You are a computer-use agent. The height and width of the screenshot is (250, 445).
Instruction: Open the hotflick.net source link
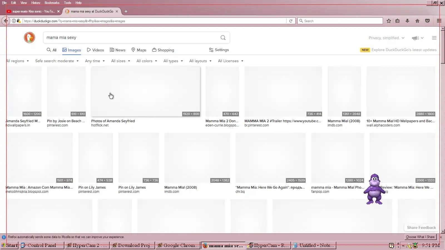coord(100,125)
